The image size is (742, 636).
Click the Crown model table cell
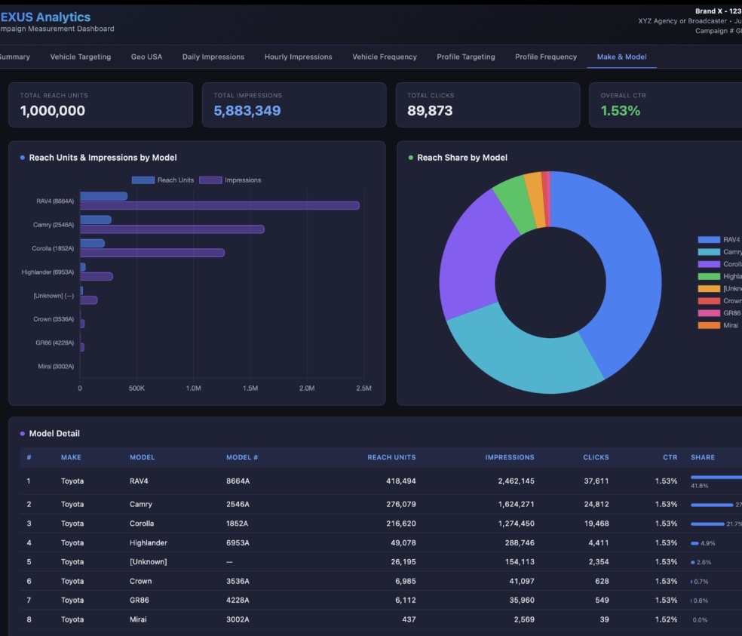click(x=140, y=581)
